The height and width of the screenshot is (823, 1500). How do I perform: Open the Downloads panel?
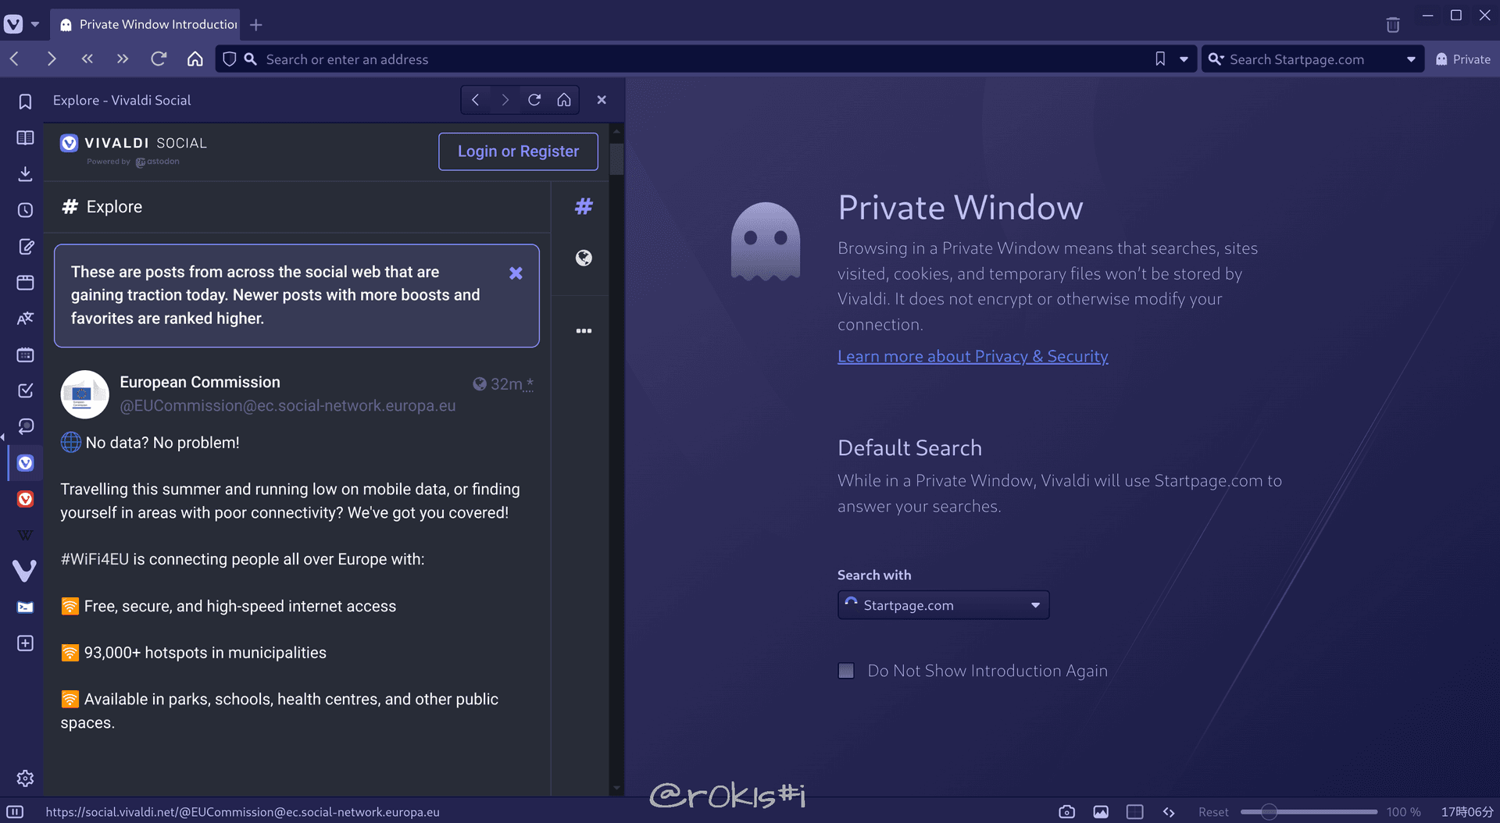tap(25, 173)
